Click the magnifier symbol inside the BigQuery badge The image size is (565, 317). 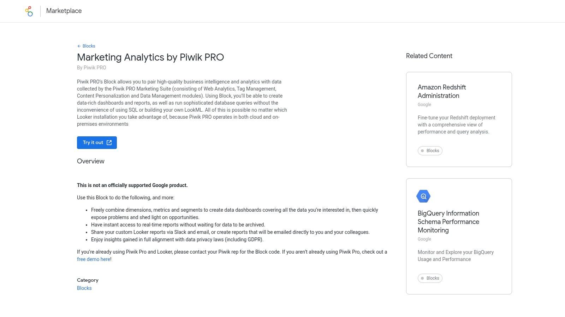(x=423, y=196)
